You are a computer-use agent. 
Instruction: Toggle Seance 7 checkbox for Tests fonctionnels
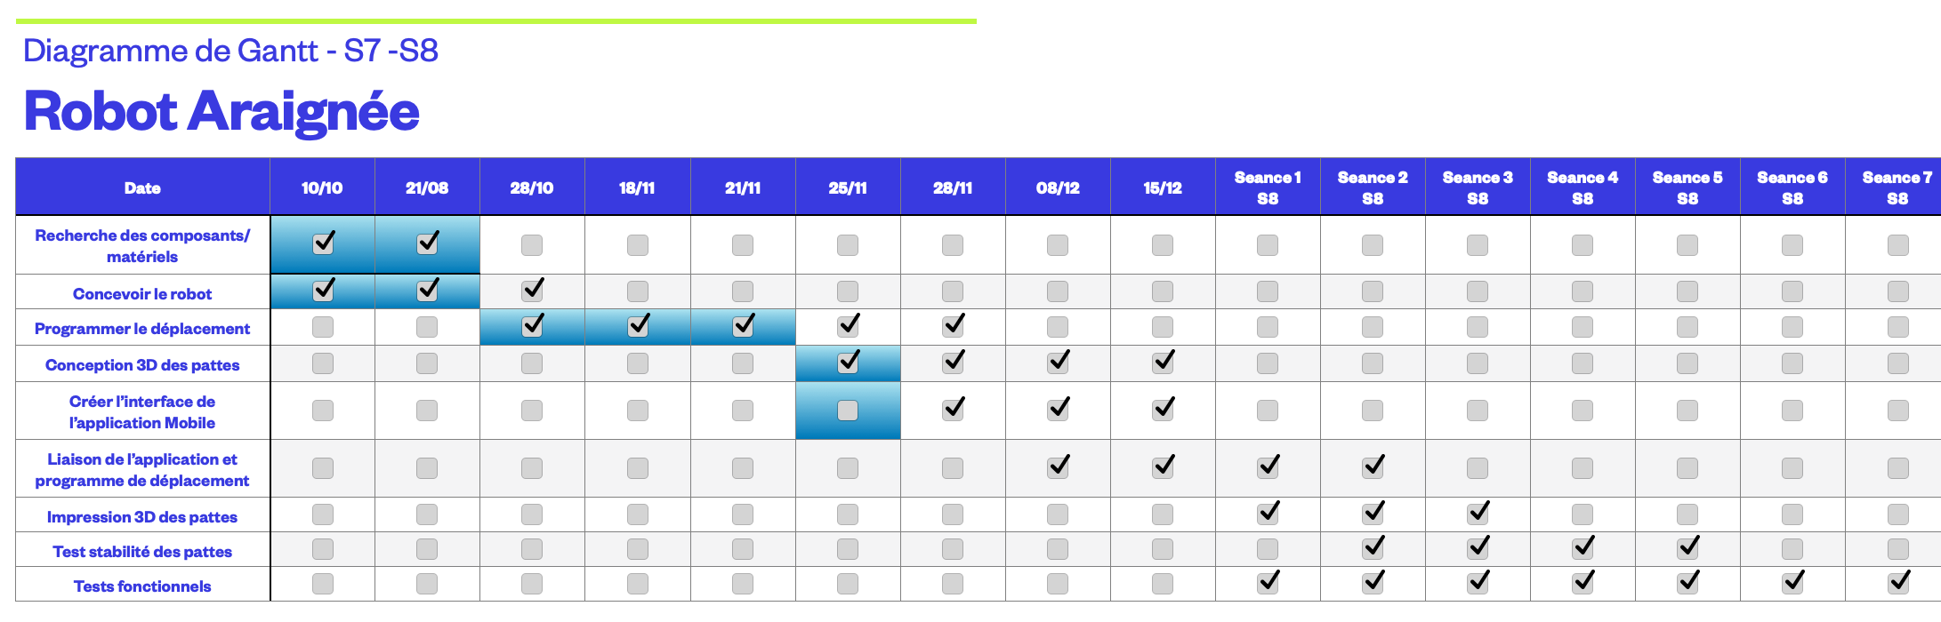coord(1898,583)
